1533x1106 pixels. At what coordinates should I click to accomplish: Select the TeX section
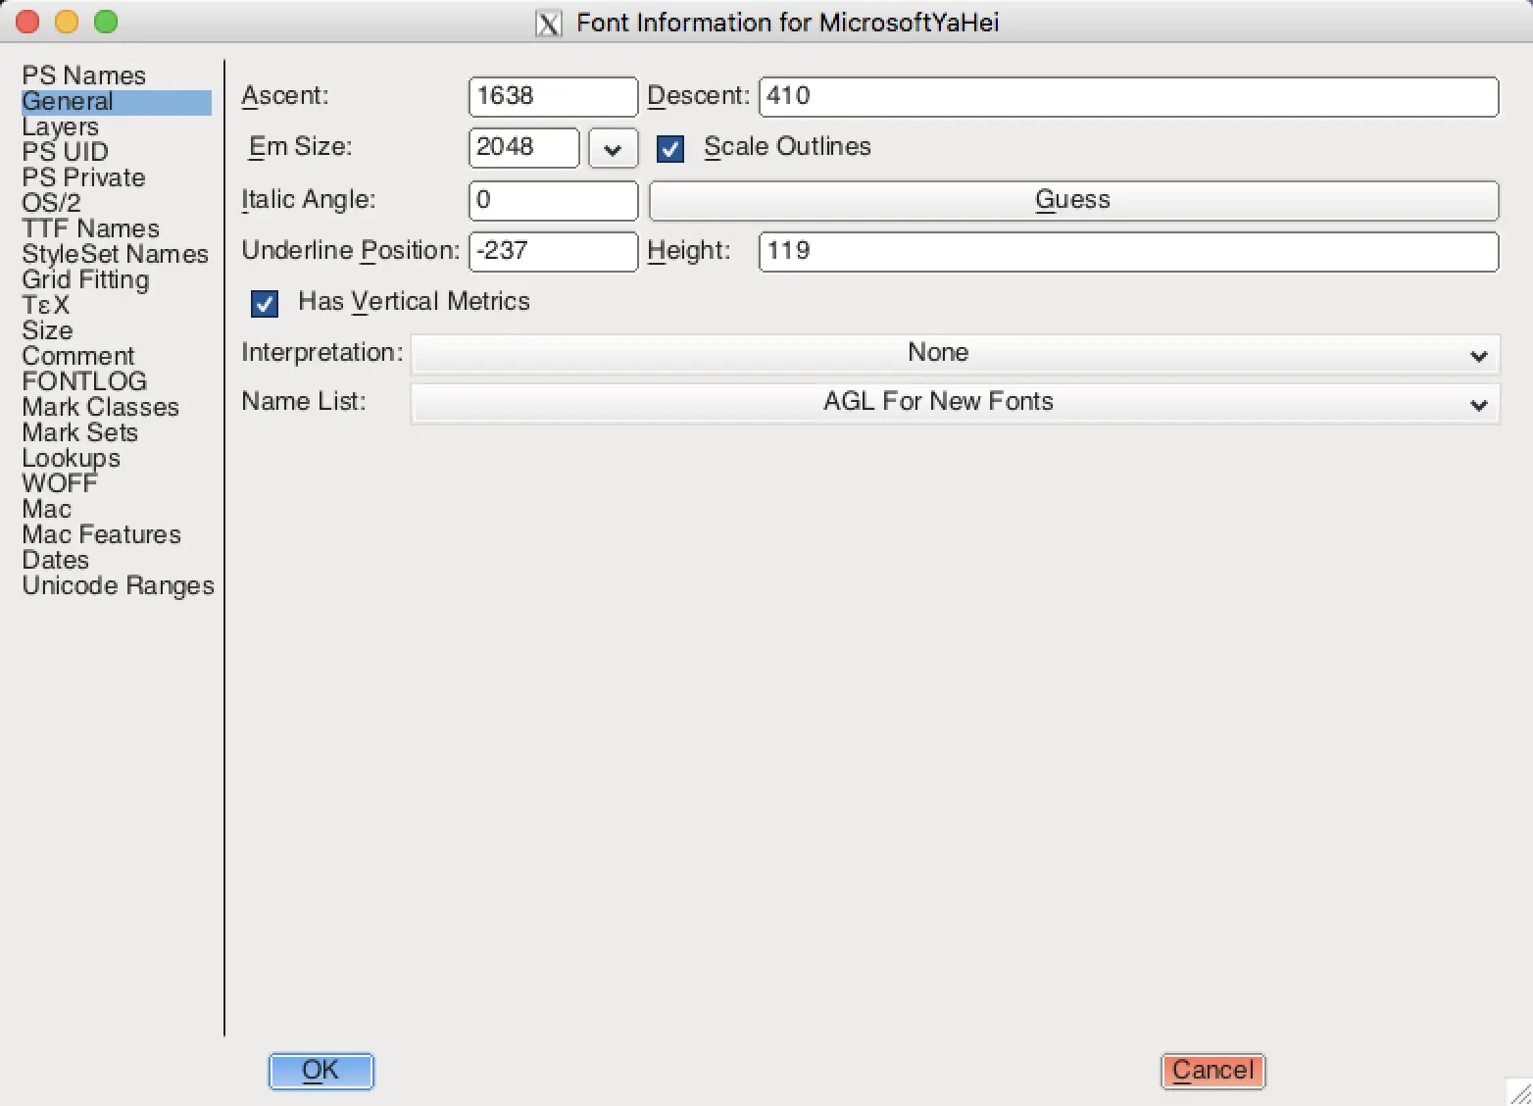45,305
